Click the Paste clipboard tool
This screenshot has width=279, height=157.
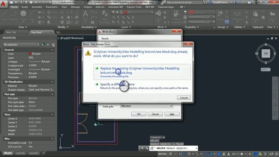click(255, 15)
